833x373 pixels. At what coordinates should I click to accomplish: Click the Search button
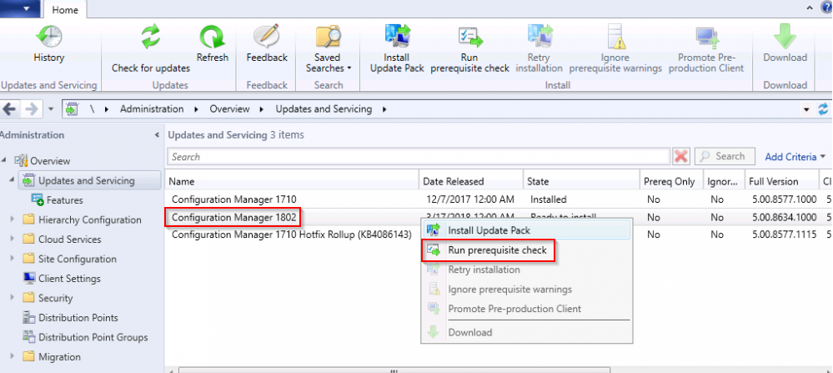pos(725,156)
